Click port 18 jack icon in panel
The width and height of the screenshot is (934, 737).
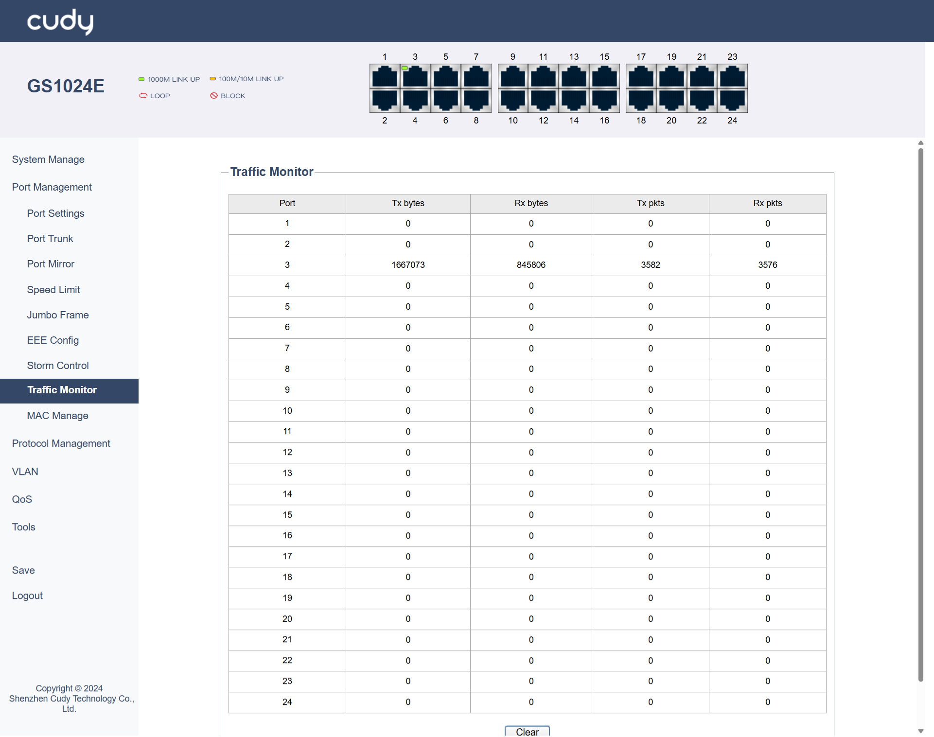641,100
